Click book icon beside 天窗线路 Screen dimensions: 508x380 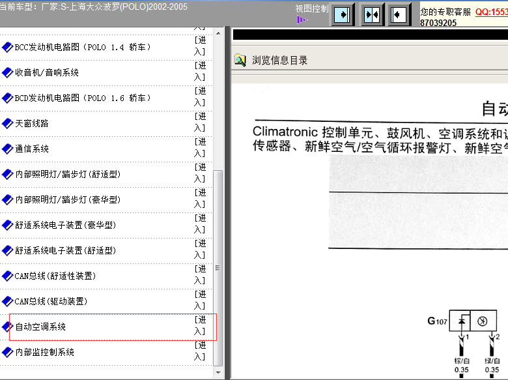(7, 124)
